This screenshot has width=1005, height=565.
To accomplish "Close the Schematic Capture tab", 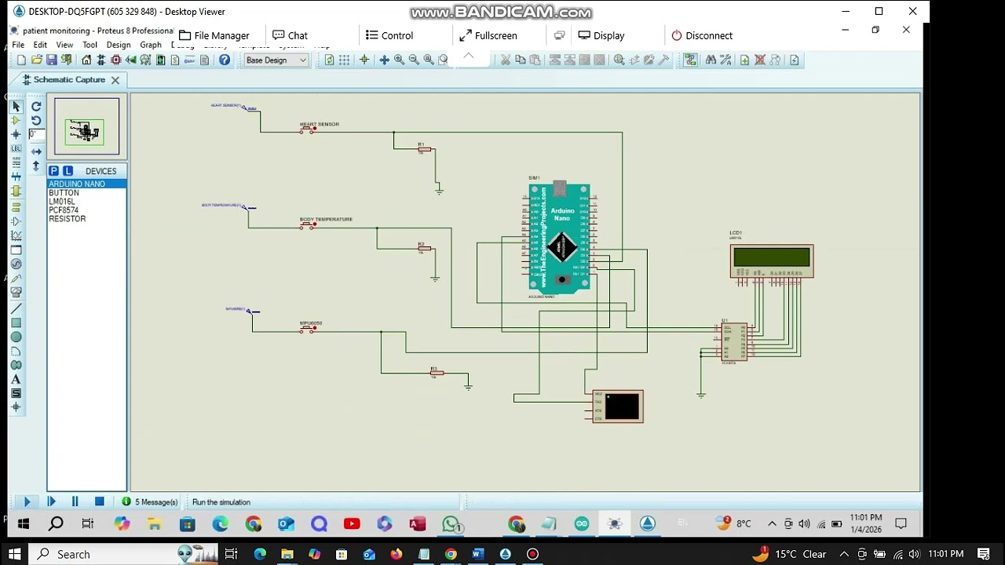I will point(115,80).
